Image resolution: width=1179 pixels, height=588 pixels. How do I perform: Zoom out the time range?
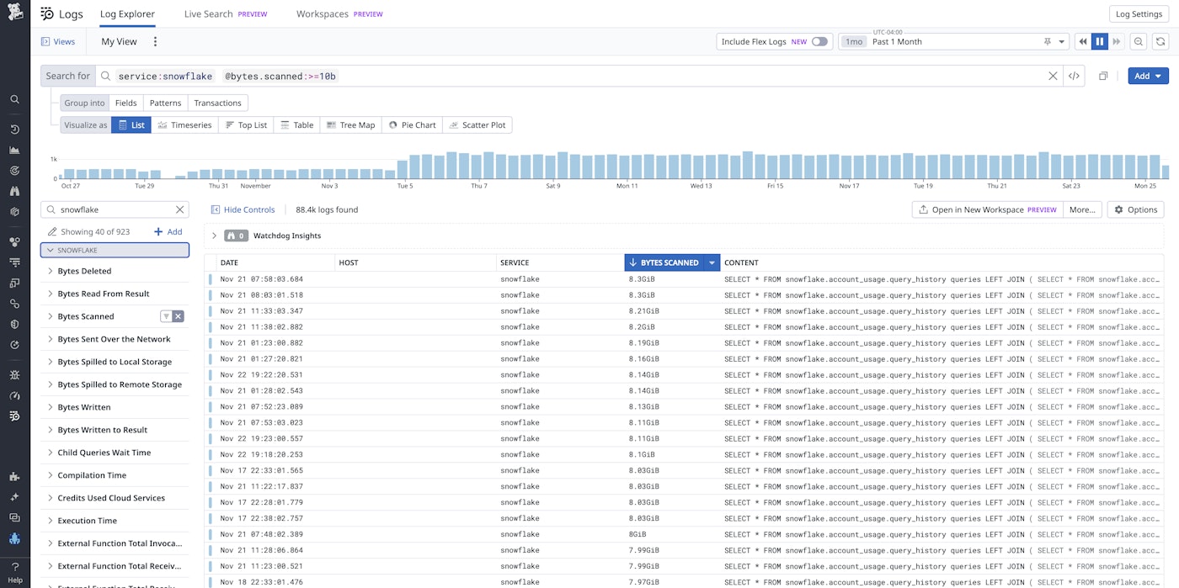1139,41
